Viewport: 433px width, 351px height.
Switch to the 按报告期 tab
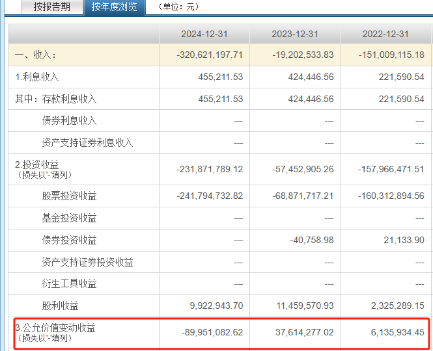[x=51, y=7]
